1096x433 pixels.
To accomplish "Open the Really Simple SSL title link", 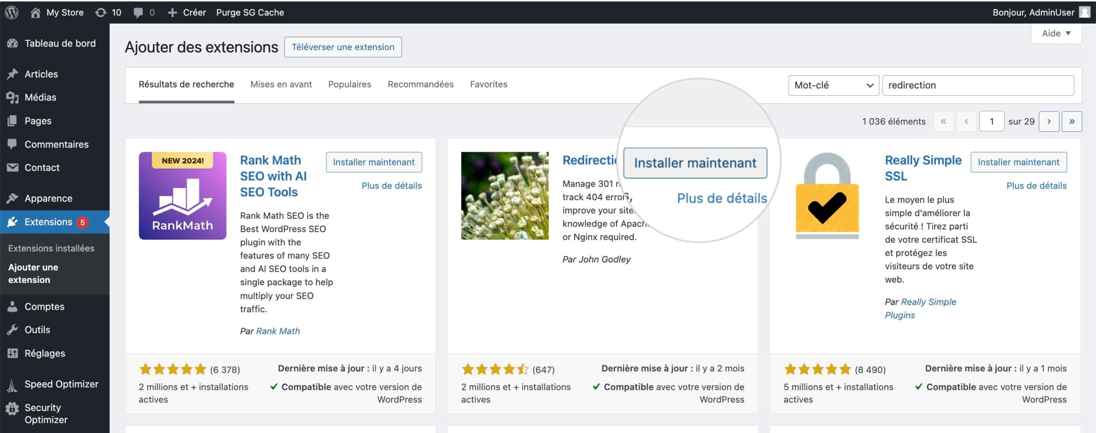I will pos(923,168).
